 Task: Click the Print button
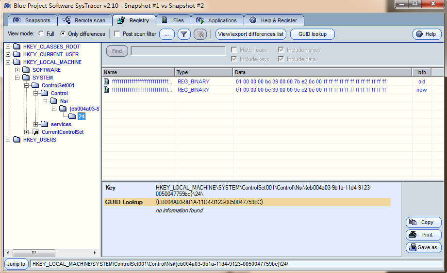click(424, 235)
